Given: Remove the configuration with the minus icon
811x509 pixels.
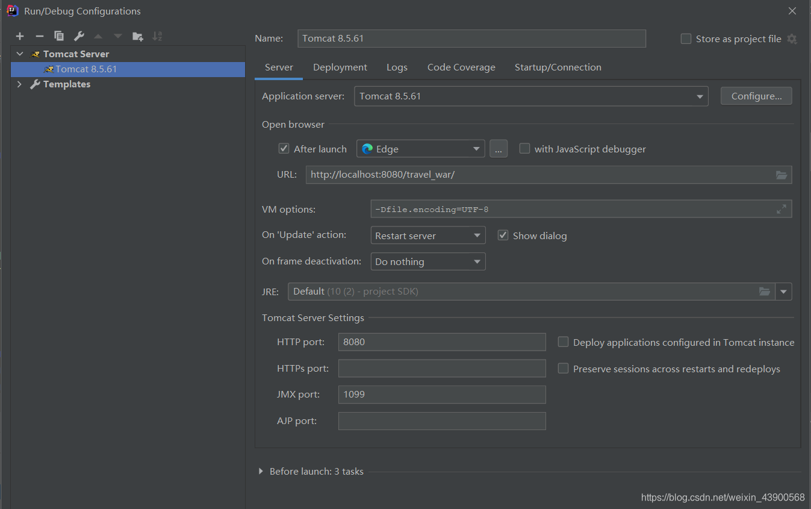Looking at the screenshot, I should (40, 36).
